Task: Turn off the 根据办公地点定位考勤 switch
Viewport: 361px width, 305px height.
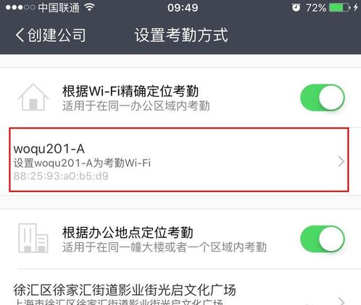Action: click(x=323, y=239)
